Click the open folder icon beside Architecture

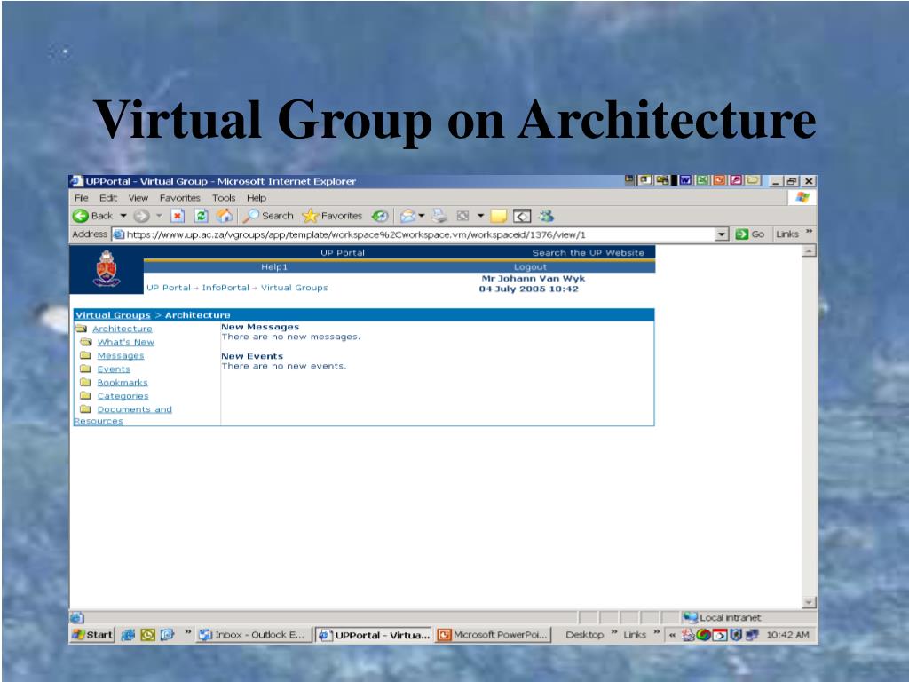point(81,329)
